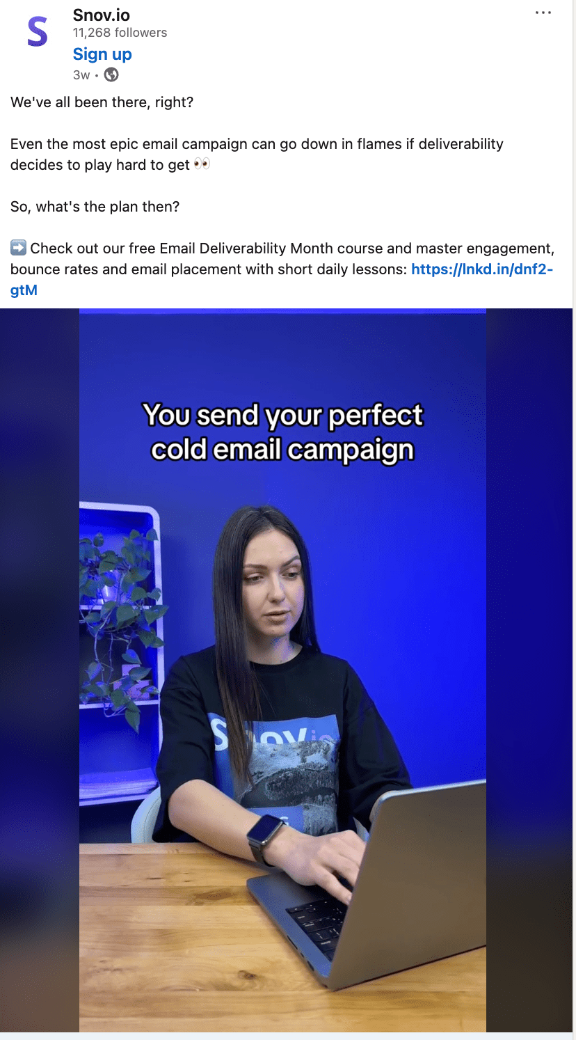576x1040 pixels.
Task: Click the globe public visibility icon
Action: pyautogui.click(x=111, y=74)
